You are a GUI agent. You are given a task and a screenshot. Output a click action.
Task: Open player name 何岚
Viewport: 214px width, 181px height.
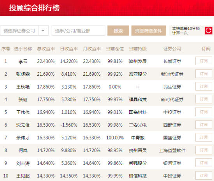click(x=23, y=150)
